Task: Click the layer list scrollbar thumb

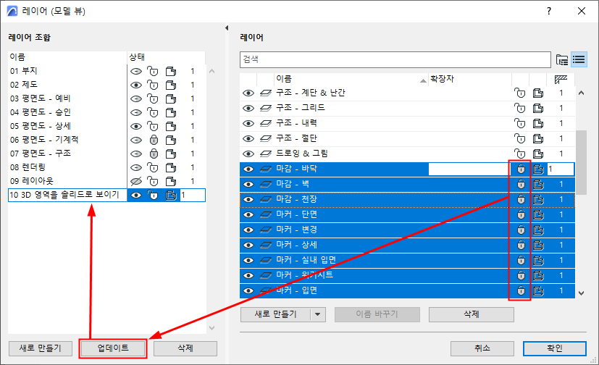Action: [582, 163]
